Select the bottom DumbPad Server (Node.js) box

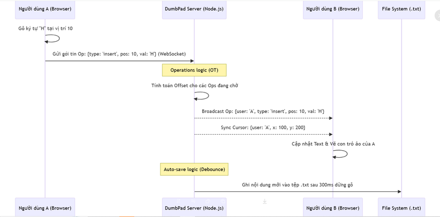pyautogui.click(x=194, y=208)
